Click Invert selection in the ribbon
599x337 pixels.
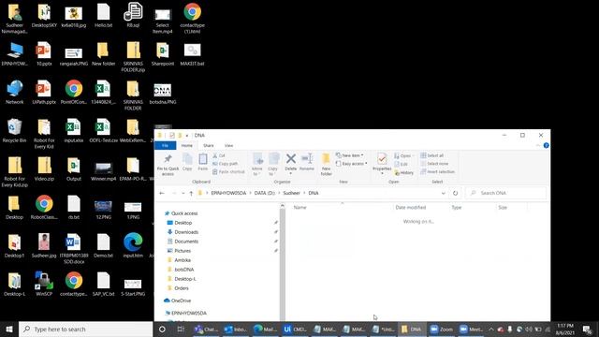point(438,171)
